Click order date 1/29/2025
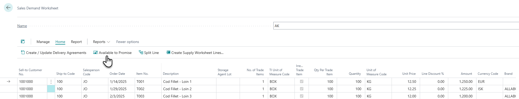 [x=121, y=89]
